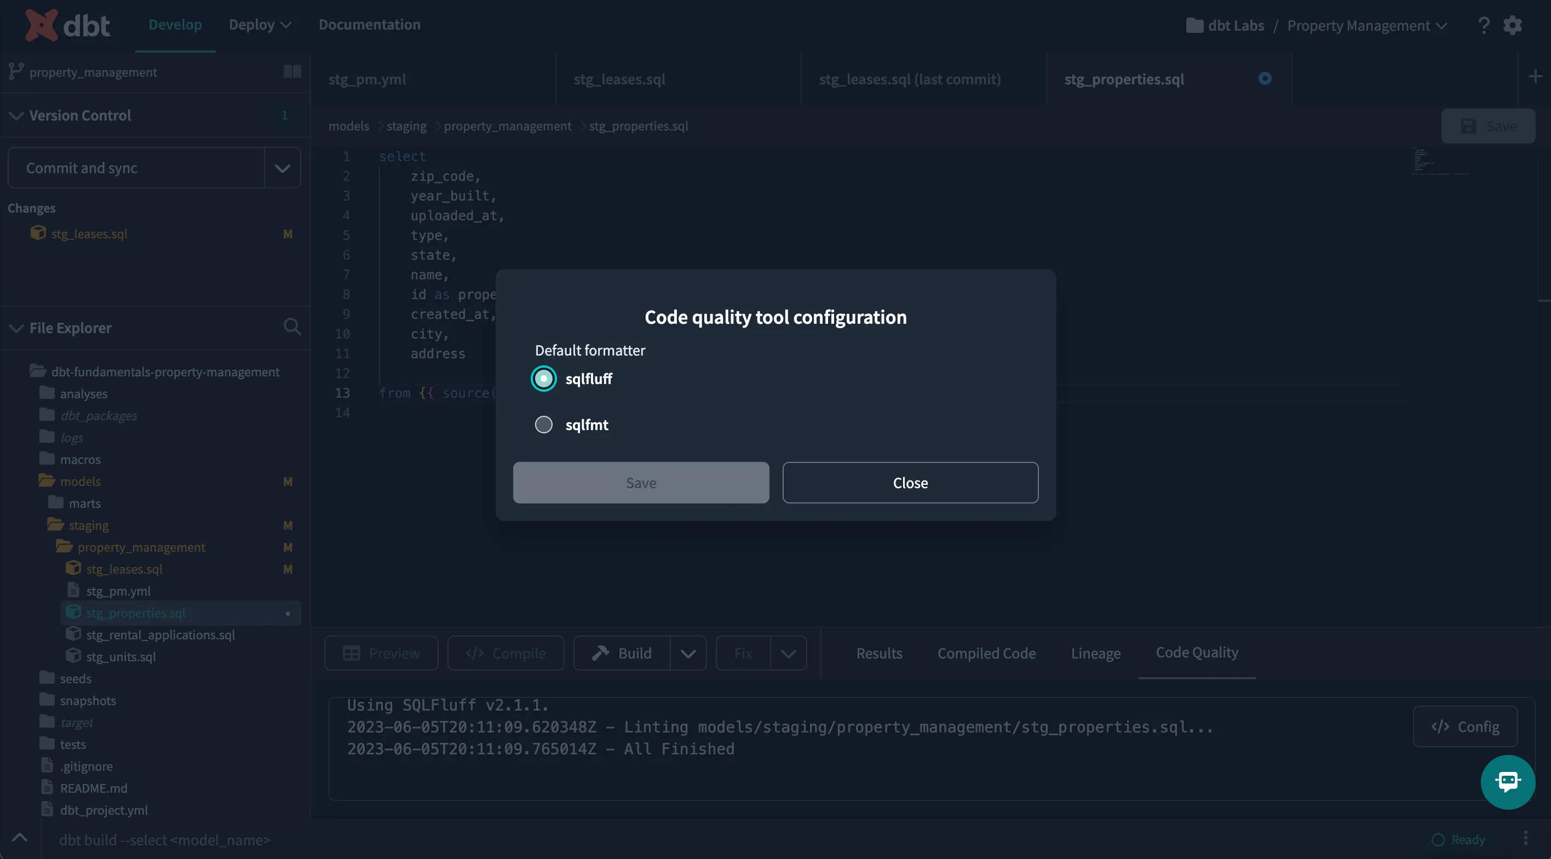Viewport: 1551px width, 859px height.
Task: Click the unsaved dot on stg_properties.sql tab
Action: pyautogui.click(x=1265, y=78)
